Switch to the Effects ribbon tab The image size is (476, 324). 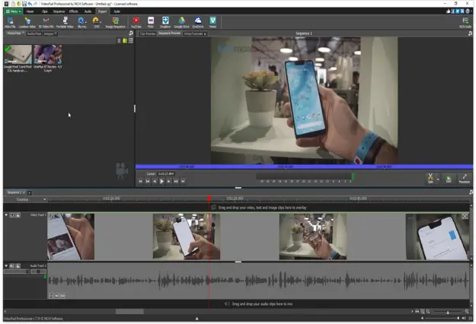click(73, 12)
